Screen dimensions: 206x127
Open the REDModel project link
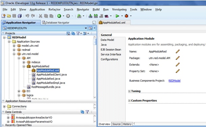(174, 81)
